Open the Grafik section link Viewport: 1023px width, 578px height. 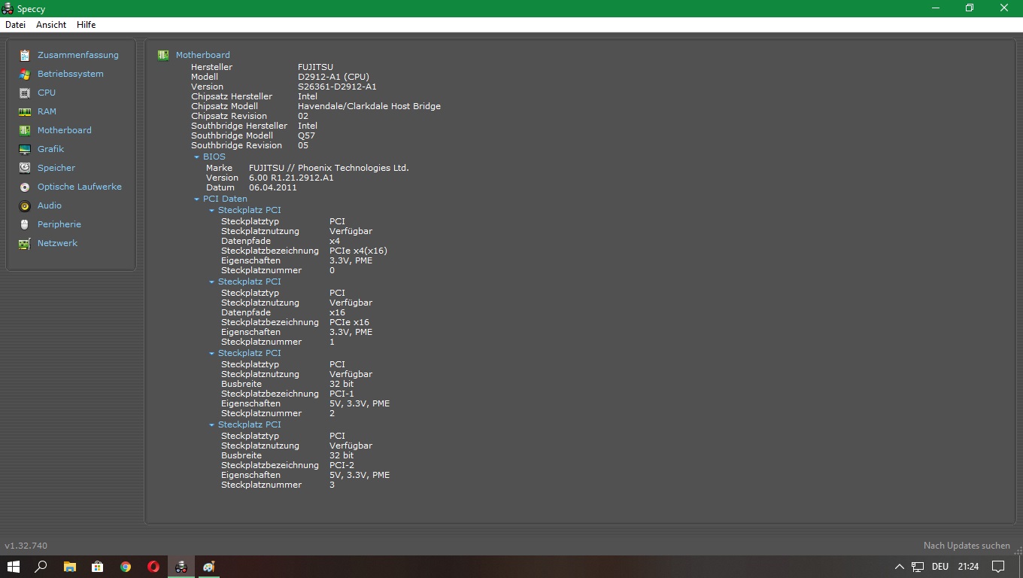(x=50, y=149)
